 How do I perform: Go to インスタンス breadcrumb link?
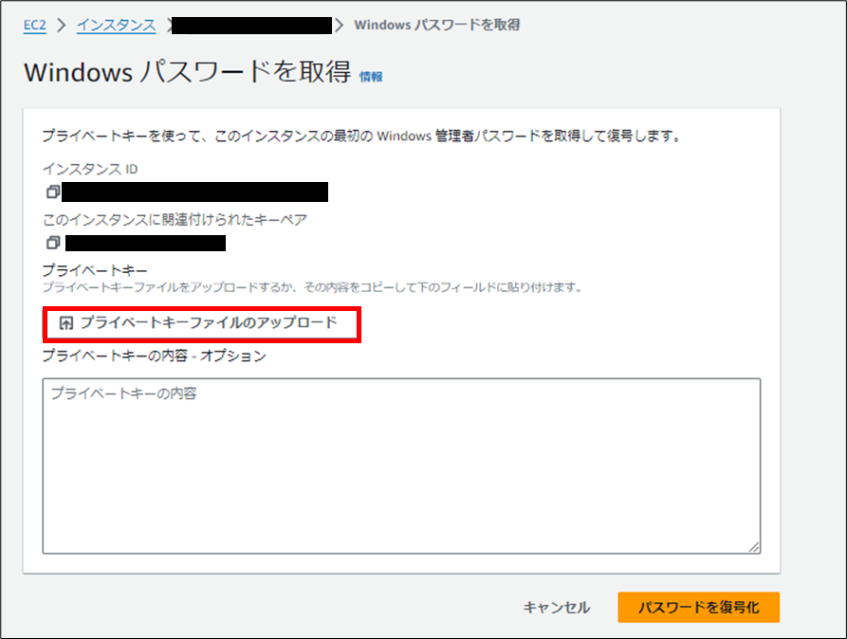tap(116, 25)
